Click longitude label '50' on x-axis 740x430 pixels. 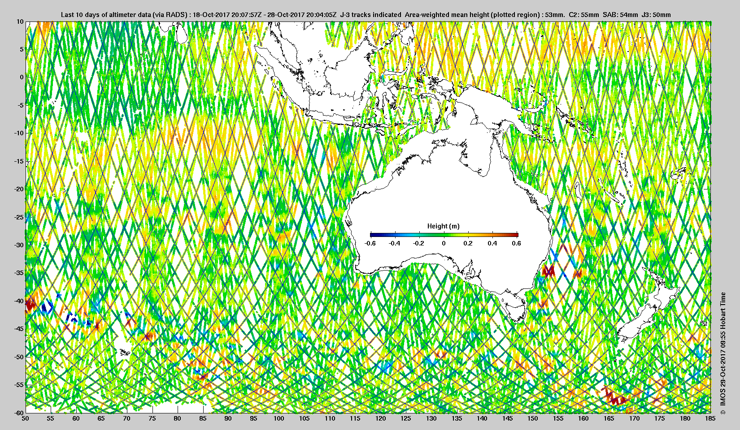(26, 418)
